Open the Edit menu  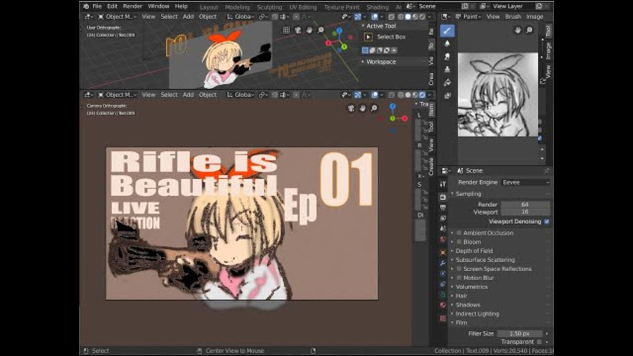pos(112,6)
